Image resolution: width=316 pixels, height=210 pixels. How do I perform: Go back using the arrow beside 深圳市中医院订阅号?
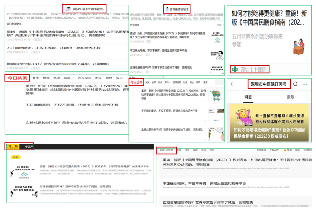pos(232,84)
